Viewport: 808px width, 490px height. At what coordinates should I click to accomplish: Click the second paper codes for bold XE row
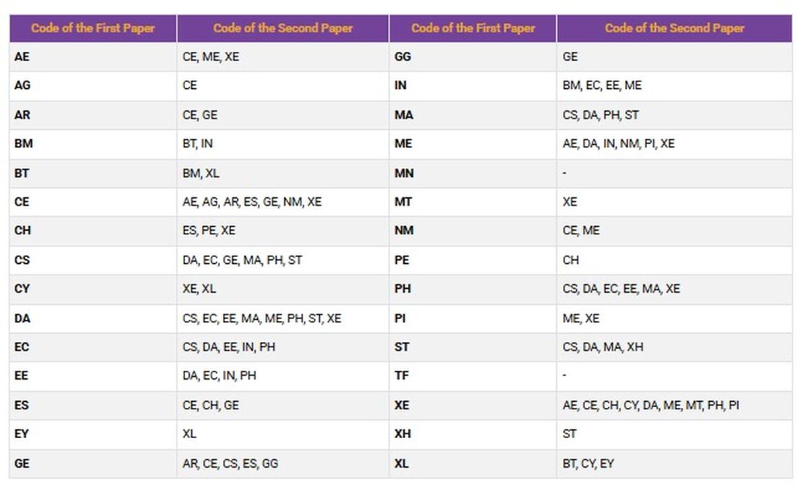[x=650, y=405]
